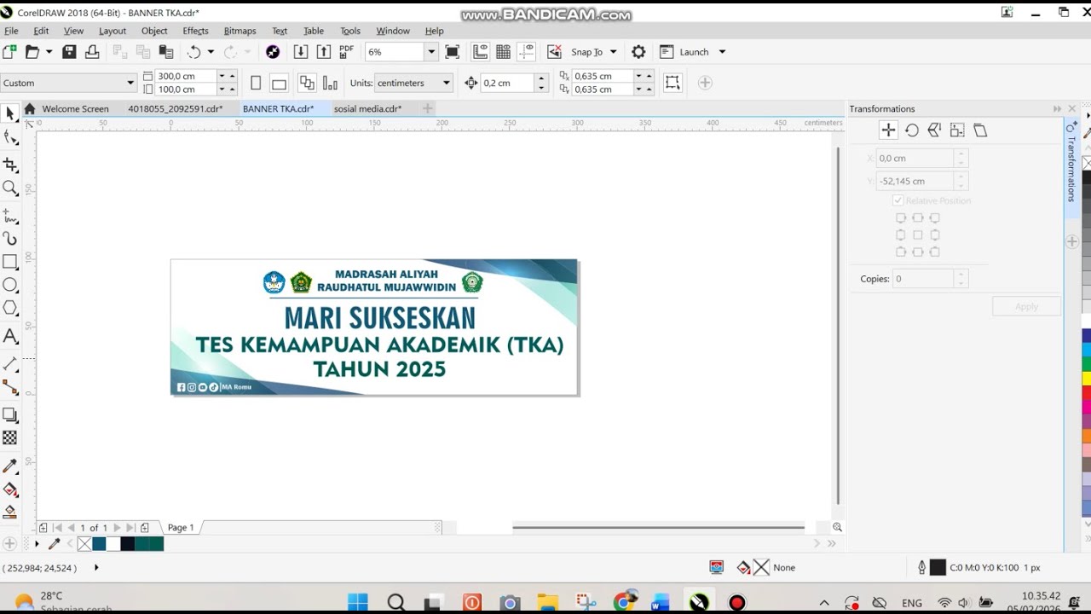This screenshot has height=614, width=1091.
Task: Toggle Landscape page orientation
Action: coord(279,83)
